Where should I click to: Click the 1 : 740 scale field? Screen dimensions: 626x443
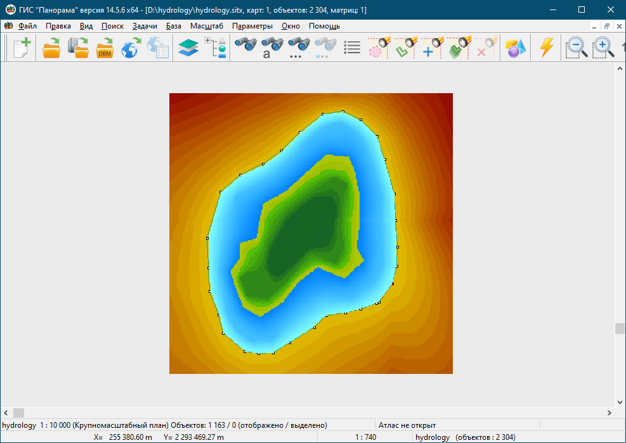tap(366, 437)
